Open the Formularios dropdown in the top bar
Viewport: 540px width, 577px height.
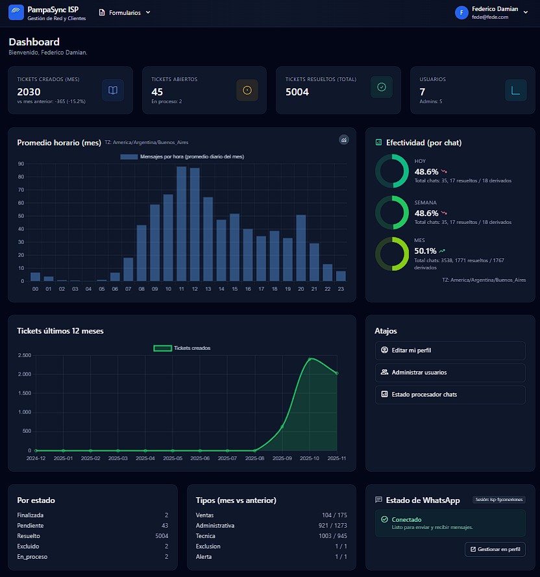124,12
